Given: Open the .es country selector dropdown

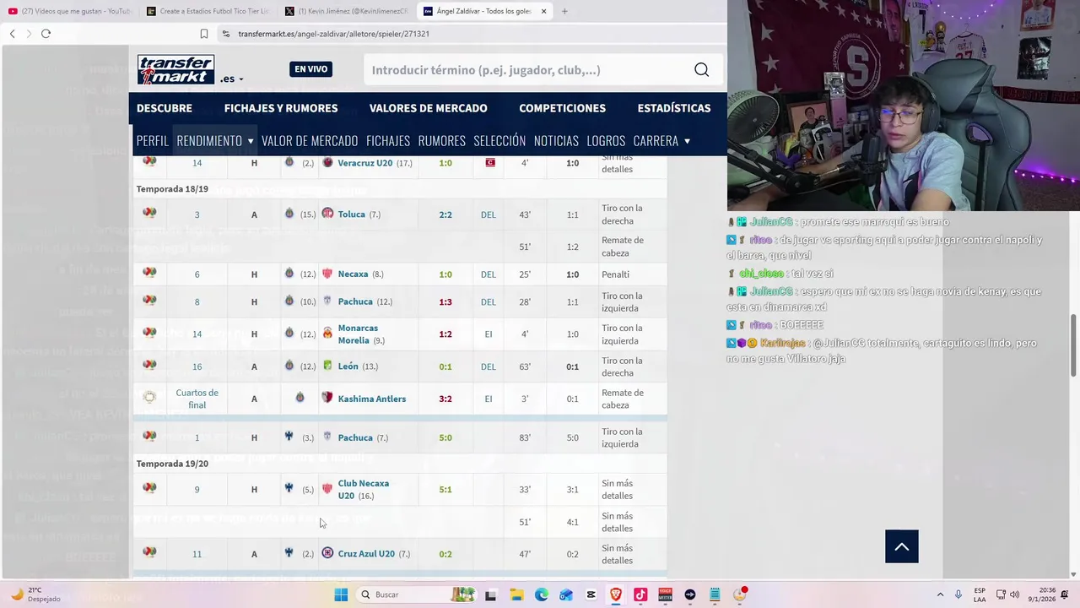Looking at the screenshot, I should point(232,79).
